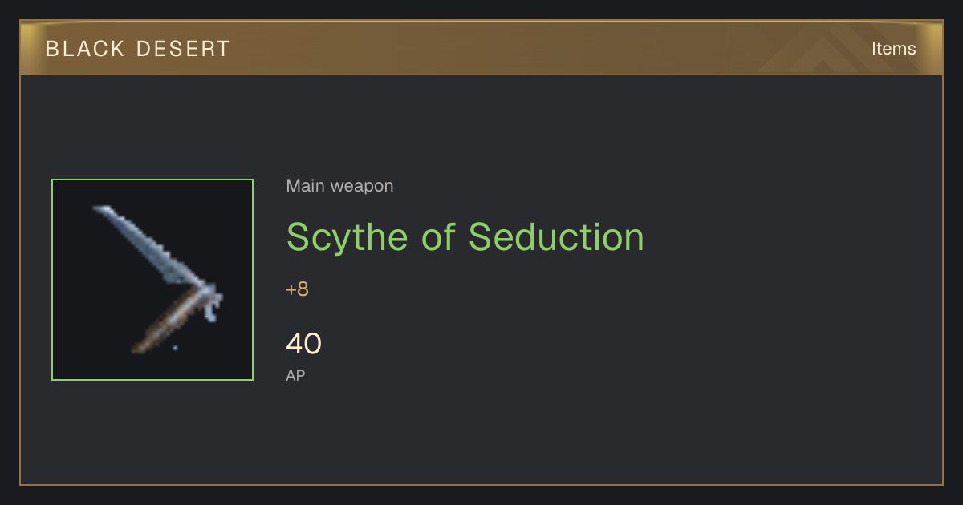Click the AP stat label

coord(295,375)
